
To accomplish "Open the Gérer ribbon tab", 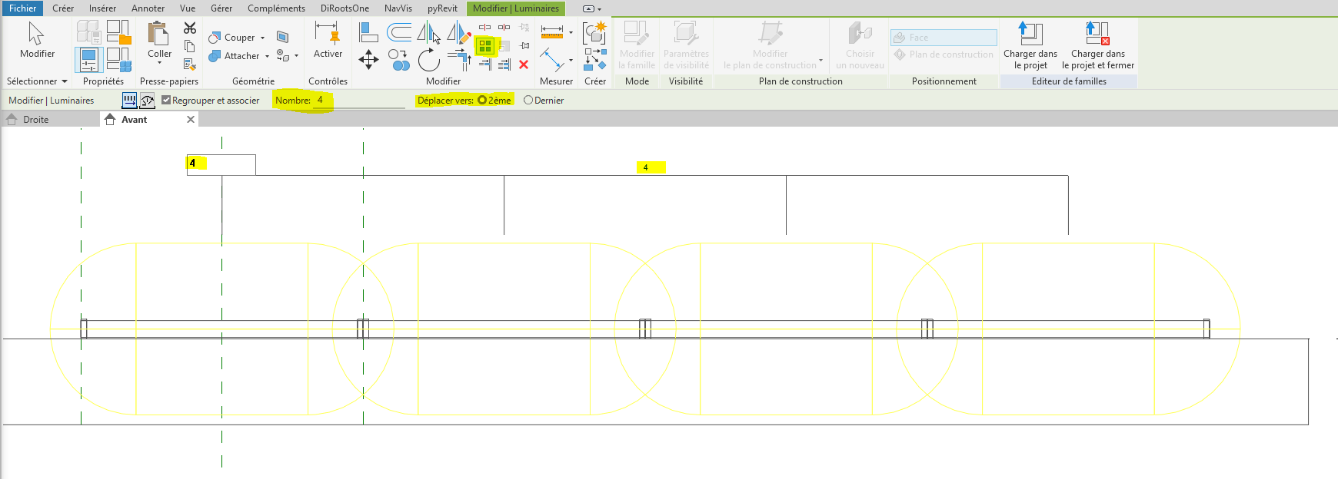I will [221, 8].
